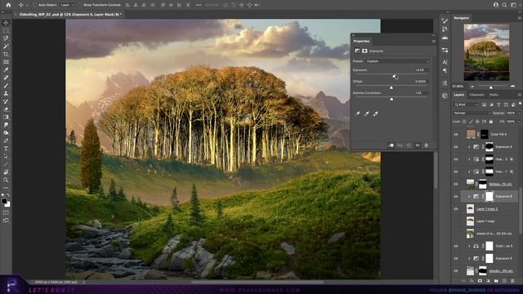The width and height of the screenshot is (523, 294).
Task: Select the Properties panel tab
Action: coord(361,42)
